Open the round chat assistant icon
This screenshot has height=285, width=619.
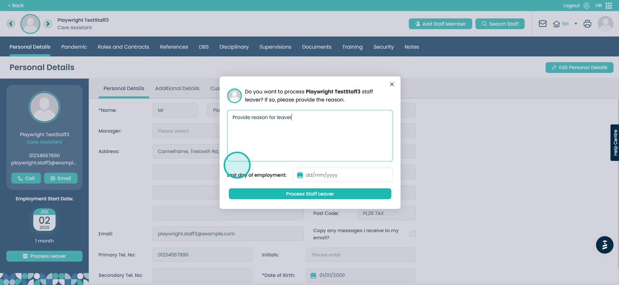click(604, 245)
